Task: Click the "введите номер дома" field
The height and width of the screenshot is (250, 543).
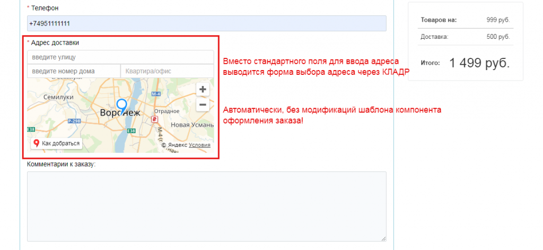Action: pos(74,71)
